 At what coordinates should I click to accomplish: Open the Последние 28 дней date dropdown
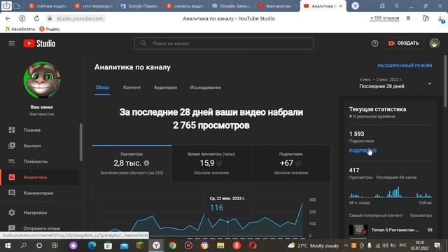[395, 83]
